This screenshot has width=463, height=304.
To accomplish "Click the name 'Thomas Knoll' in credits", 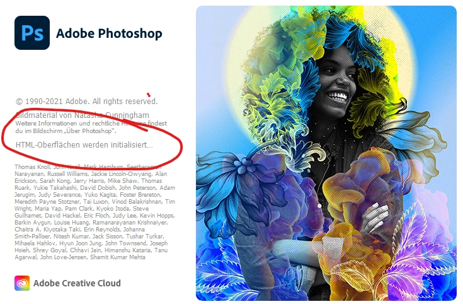I will coord(33,167).
